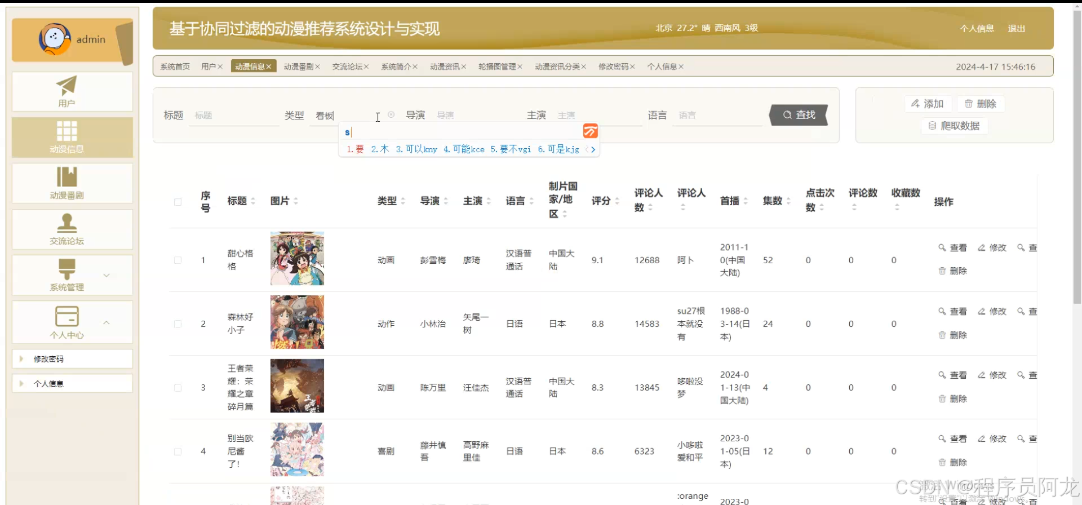Open the 森林好小子 poster thumbnail
Screen dimensions: 1082x505
[297, 322]
